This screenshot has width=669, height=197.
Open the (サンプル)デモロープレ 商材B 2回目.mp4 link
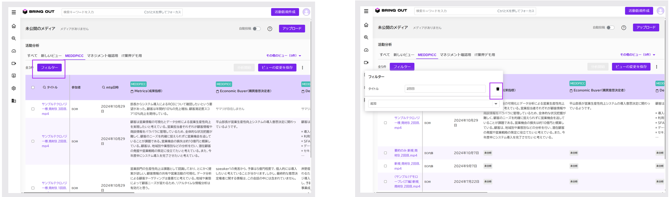[407, 182]
